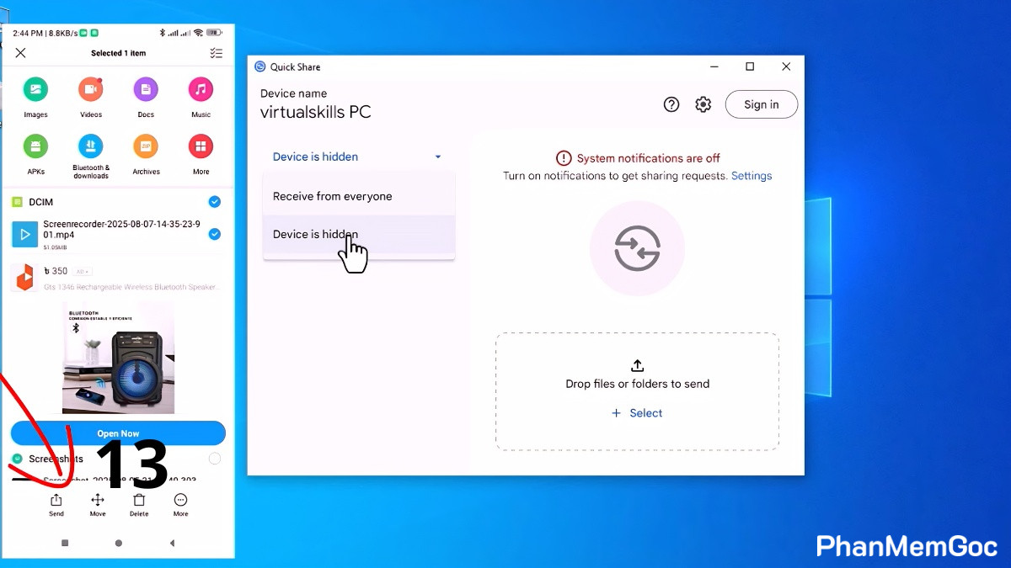1011x568 pixels.
Task: Tap the Open Now ad button
Action: point(118,433)
